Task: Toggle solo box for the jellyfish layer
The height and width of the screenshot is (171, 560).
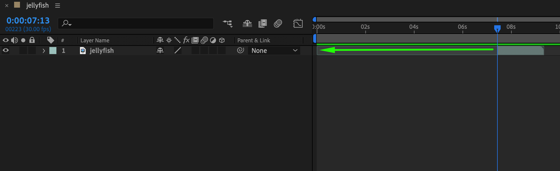Action: tap(23, 51)
